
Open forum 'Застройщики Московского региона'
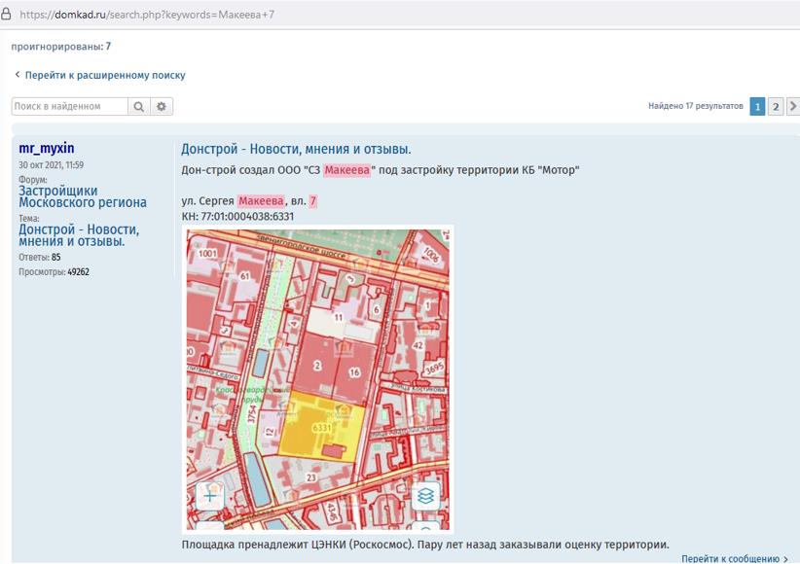click(82, 196)
